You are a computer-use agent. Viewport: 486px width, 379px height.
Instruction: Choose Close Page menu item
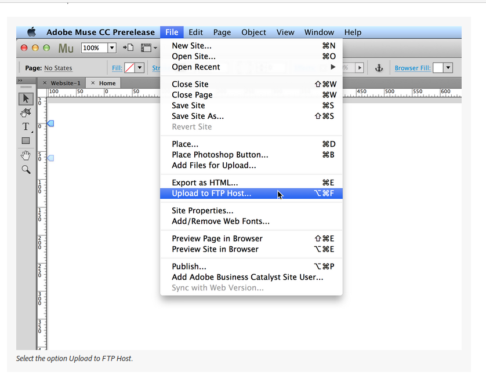[x=251, y=95]
